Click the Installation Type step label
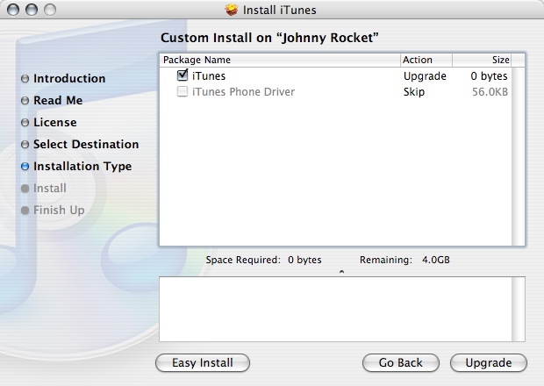The width and height of the screenshot is (544, 386). (82, 167)
